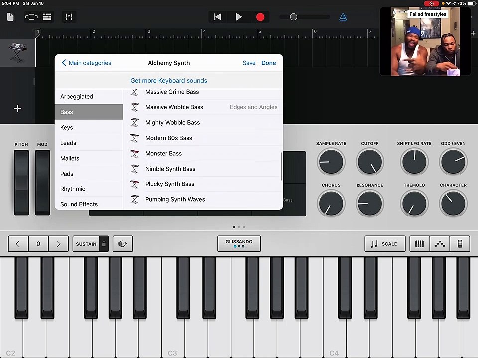The image size is (478, 358).
Task: Open the Failed freestyles picture-in-picture video
Action: (425, 41)
